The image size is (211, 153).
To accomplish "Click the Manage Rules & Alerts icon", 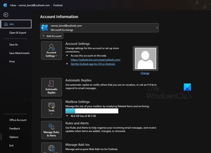I will pyautogui.click(x=51, y=130).
